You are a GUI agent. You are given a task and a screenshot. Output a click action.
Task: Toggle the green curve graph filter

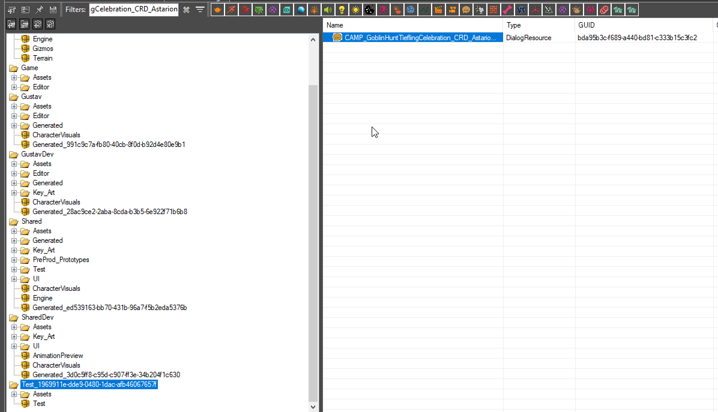click(424, 10)
